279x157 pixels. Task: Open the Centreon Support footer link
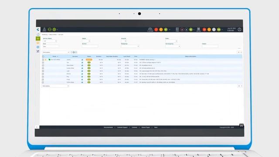click(x=122, y=127)
